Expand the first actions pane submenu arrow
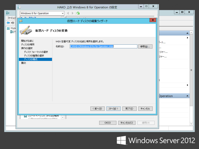The image size is (199, 149). point(188,38)
